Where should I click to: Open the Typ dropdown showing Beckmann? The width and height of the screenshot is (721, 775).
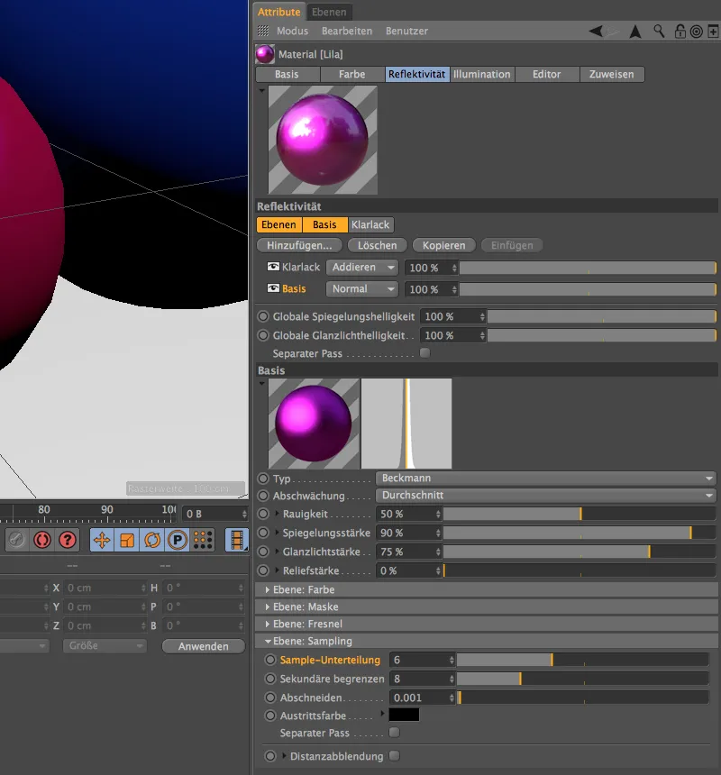click(x=545, y=479)
